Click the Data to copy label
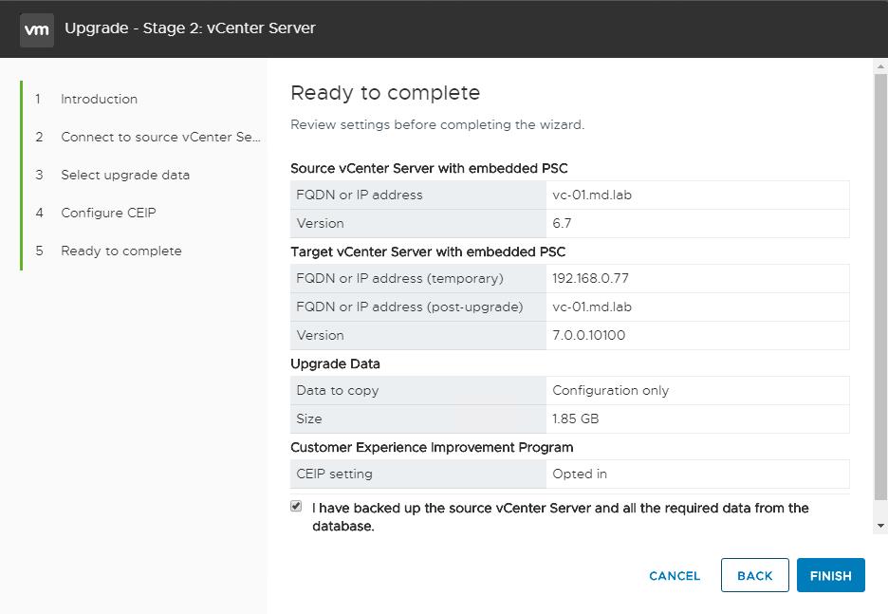 (338, 390)
